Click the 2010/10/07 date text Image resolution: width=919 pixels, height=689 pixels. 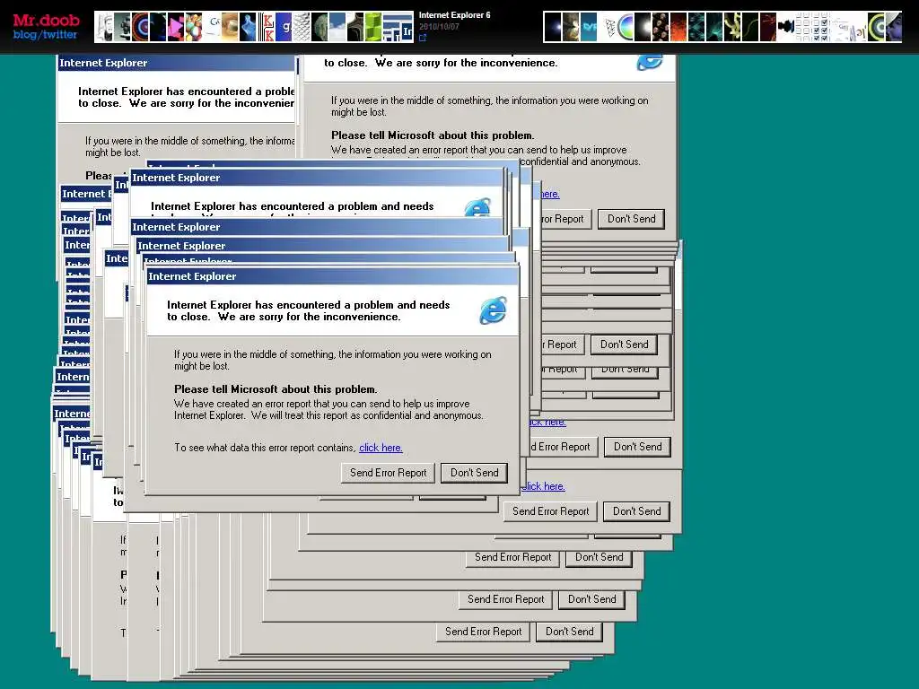[x=439, y=27]
